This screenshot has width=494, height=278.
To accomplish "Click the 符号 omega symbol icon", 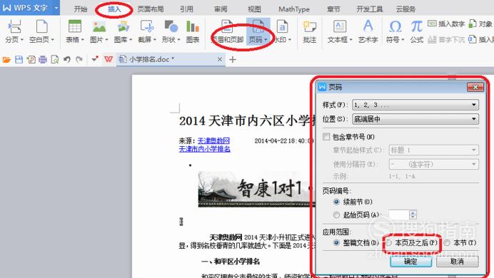I will click(x=395, y=27).
